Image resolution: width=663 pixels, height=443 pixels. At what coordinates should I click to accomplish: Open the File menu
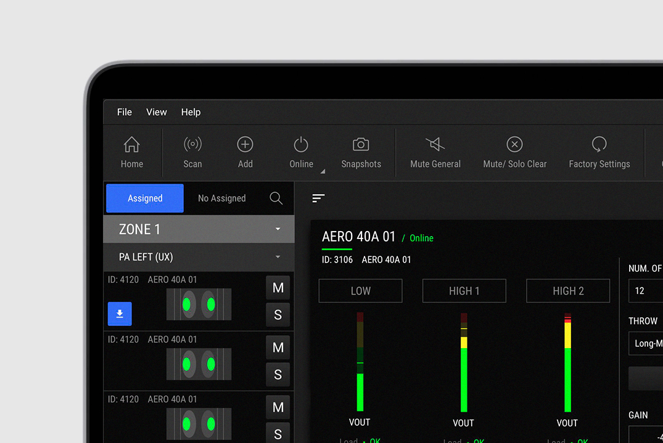(x=125, y=112)
